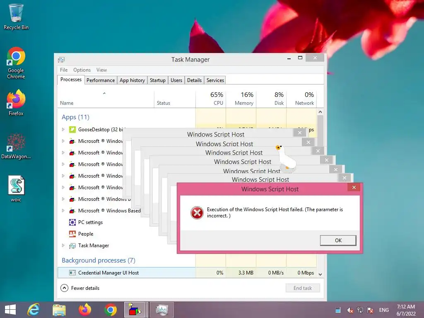The height and width of the screenshot is (318, 424).
Task: Open the Action Center flag icon
Action: click(x=370, y=310)
